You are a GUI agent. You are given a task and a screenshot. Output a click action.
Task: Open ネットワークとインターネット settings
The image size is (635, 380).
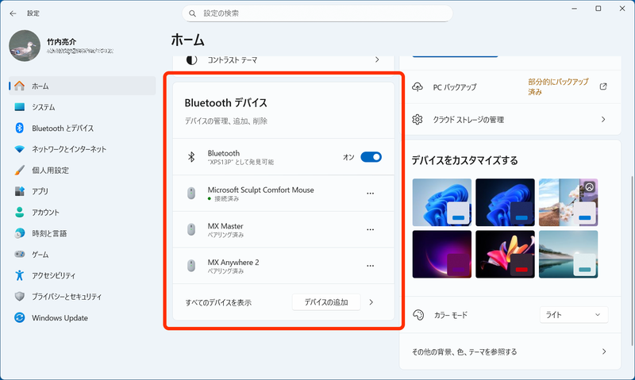[83, 149]
